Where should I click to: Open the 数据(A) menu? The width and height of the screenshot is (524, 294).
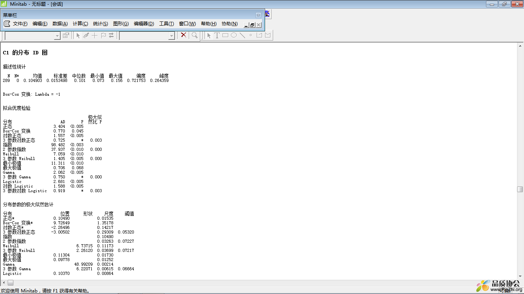click(x=60, y=24)
